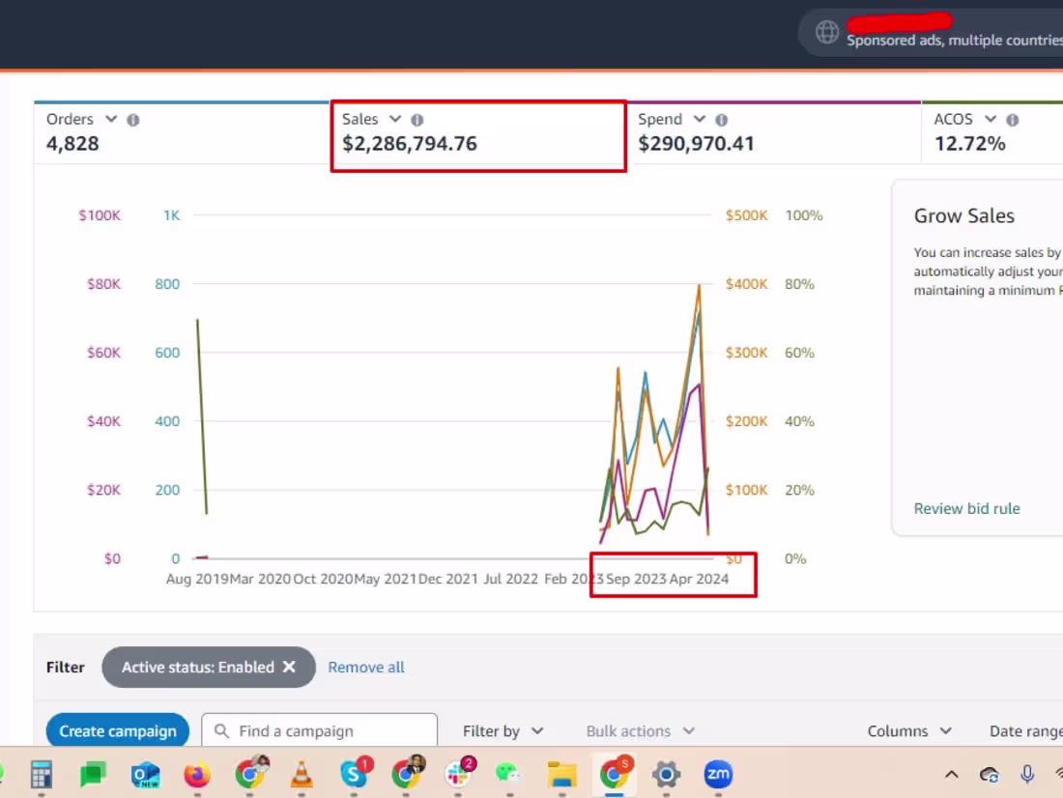1063x798 pixels.
Task: Expand the Sales metric dropdown
Action: pyautogui.click(x=394, y=119)
